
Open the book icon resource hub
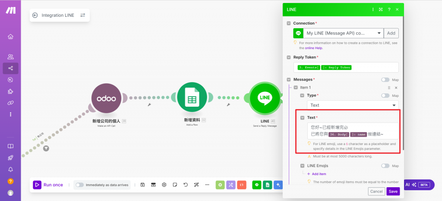pyautogui.click(x=10, y=146)
